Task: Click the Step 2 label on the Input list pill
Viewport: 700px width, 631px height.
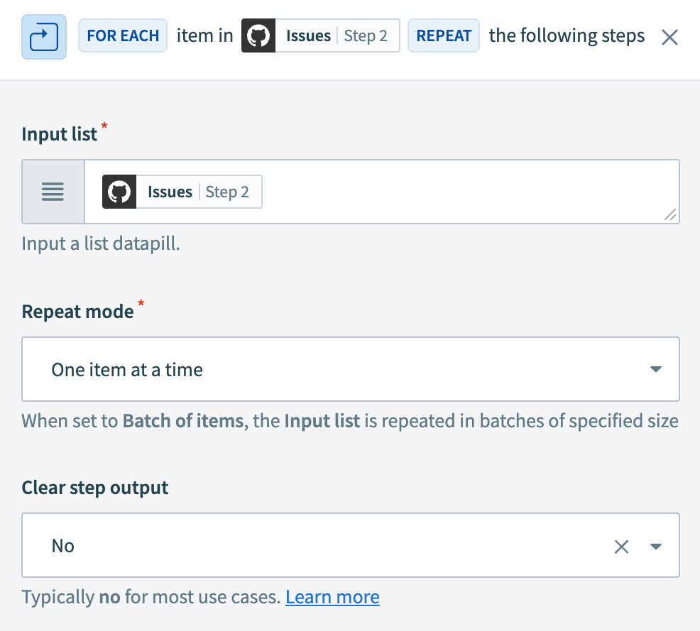Action: (229, 191)
